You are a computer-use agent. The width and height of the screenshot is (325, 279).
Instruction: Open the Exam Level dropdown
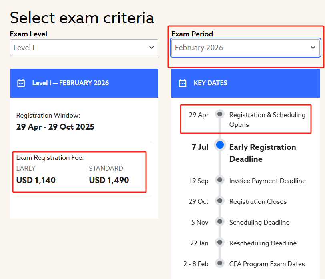click(x=84, y=48)
